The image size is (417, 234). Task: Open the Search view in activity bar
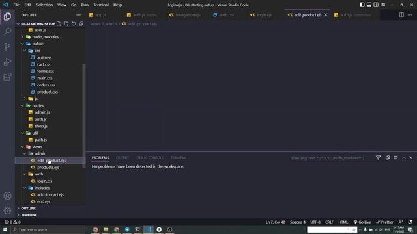(x=7, y=32)
